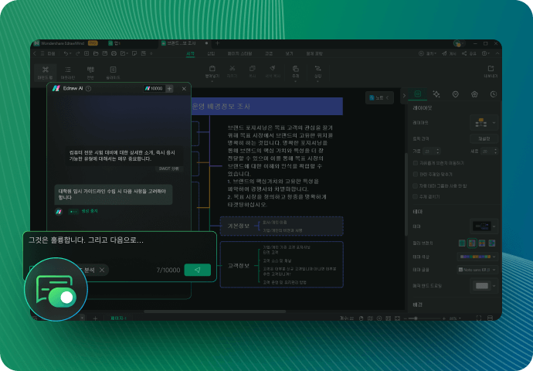The height and width of the screenshot is (371, 533).
Task: Open the clock history tab in right panel
Action: pos(493,94)
